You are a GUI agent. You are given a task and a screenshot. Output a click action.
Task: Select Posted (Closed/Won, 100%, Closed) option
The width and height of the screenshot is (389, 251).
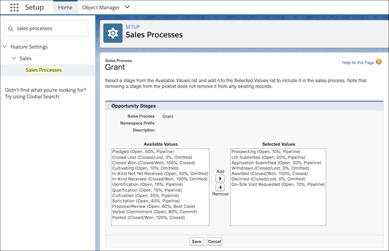click(149, 218)
